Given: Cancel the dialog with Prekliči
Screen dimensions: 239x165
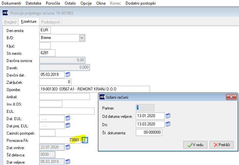Looking at the screenshot, I should pos(222,145).
